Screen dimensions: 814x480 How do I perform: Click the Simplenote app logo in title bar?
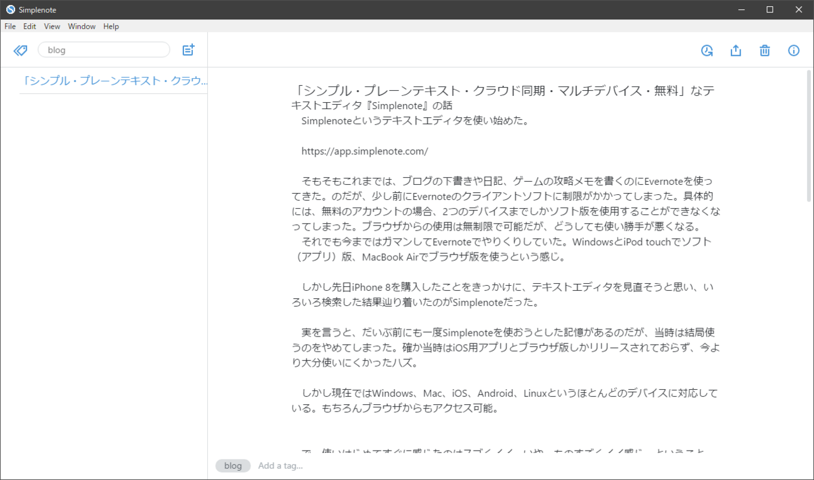coord(11,9)
